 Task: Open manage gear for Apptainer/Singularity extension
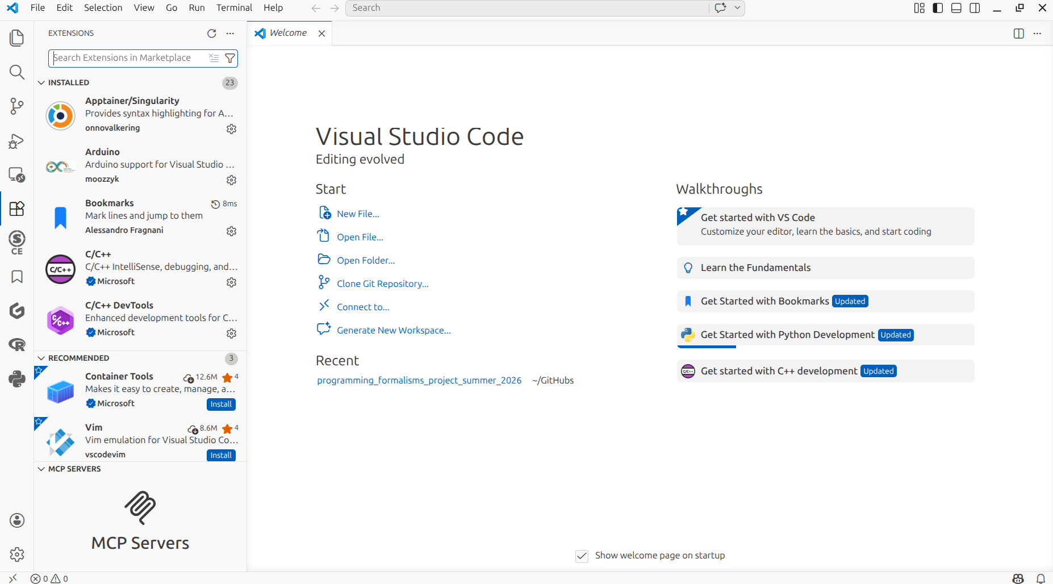coord(231,129)
